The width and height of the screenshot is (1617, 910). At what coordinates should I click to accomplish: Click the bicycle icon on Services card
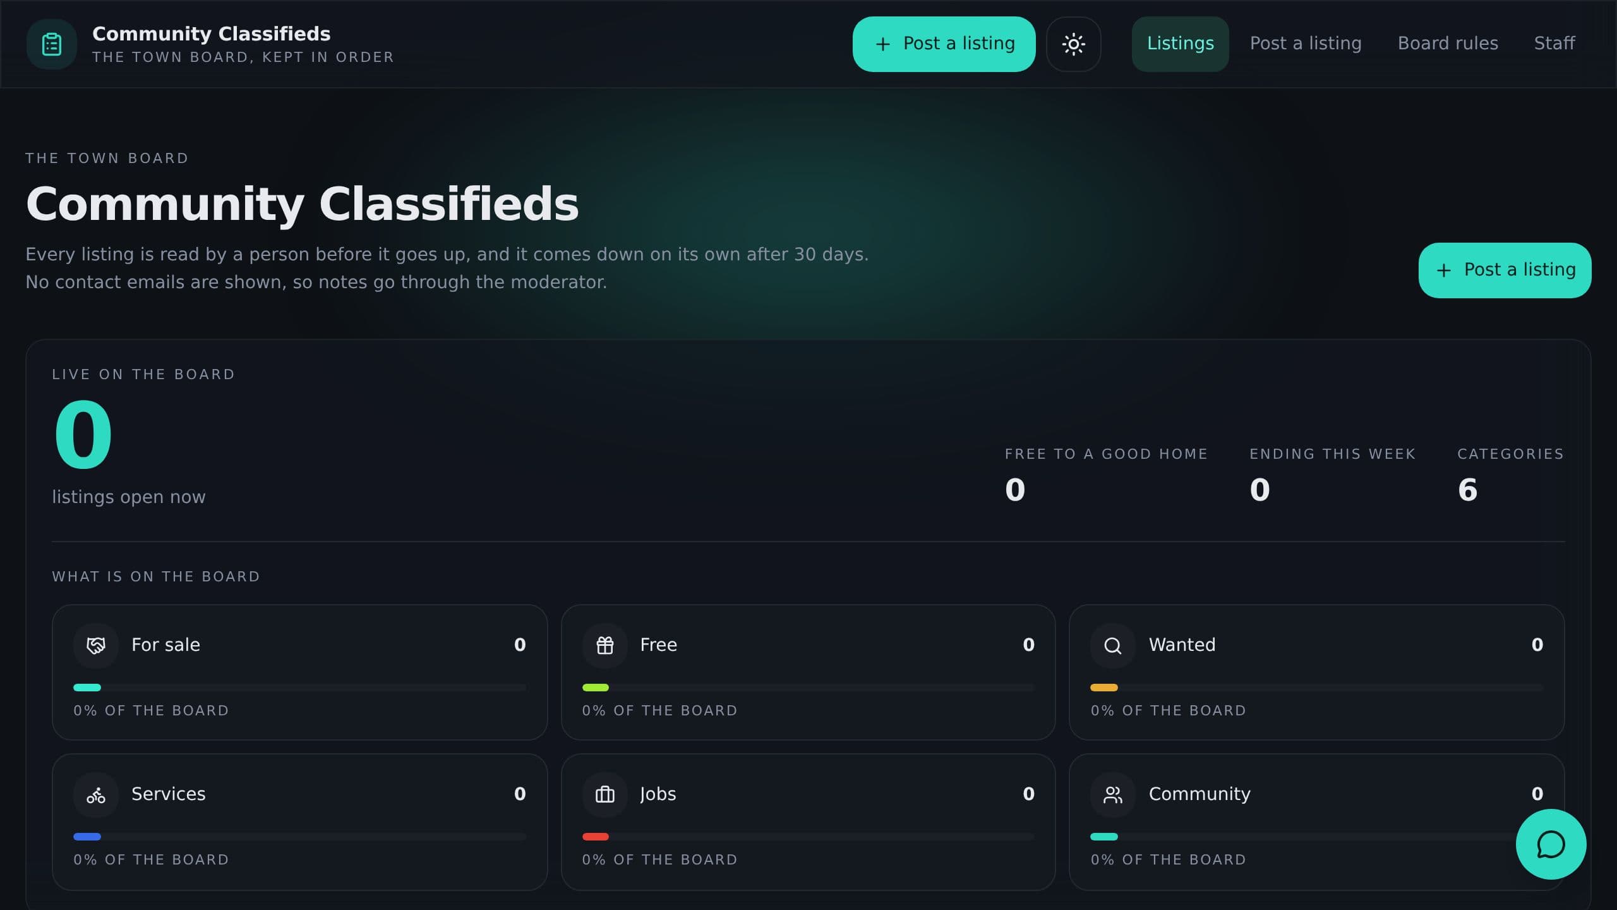coord(96,794)
